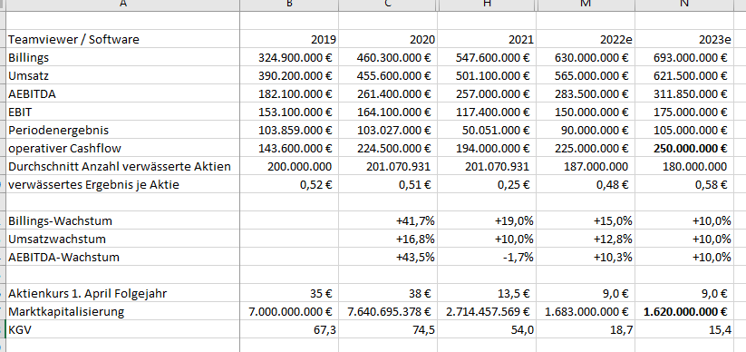Select the 'Periodenergebnis' label cell
This screenshot has width=746, height=352.
[122, 130]
